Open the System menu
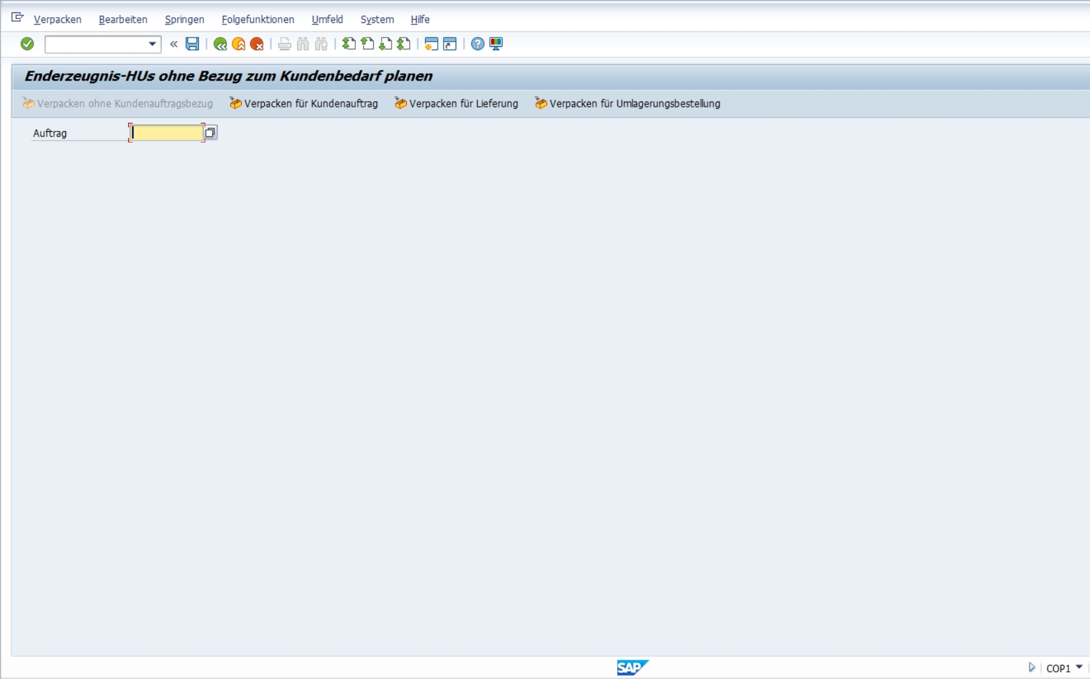This screenshot has width=1090, height=679. tap(377, 20)
